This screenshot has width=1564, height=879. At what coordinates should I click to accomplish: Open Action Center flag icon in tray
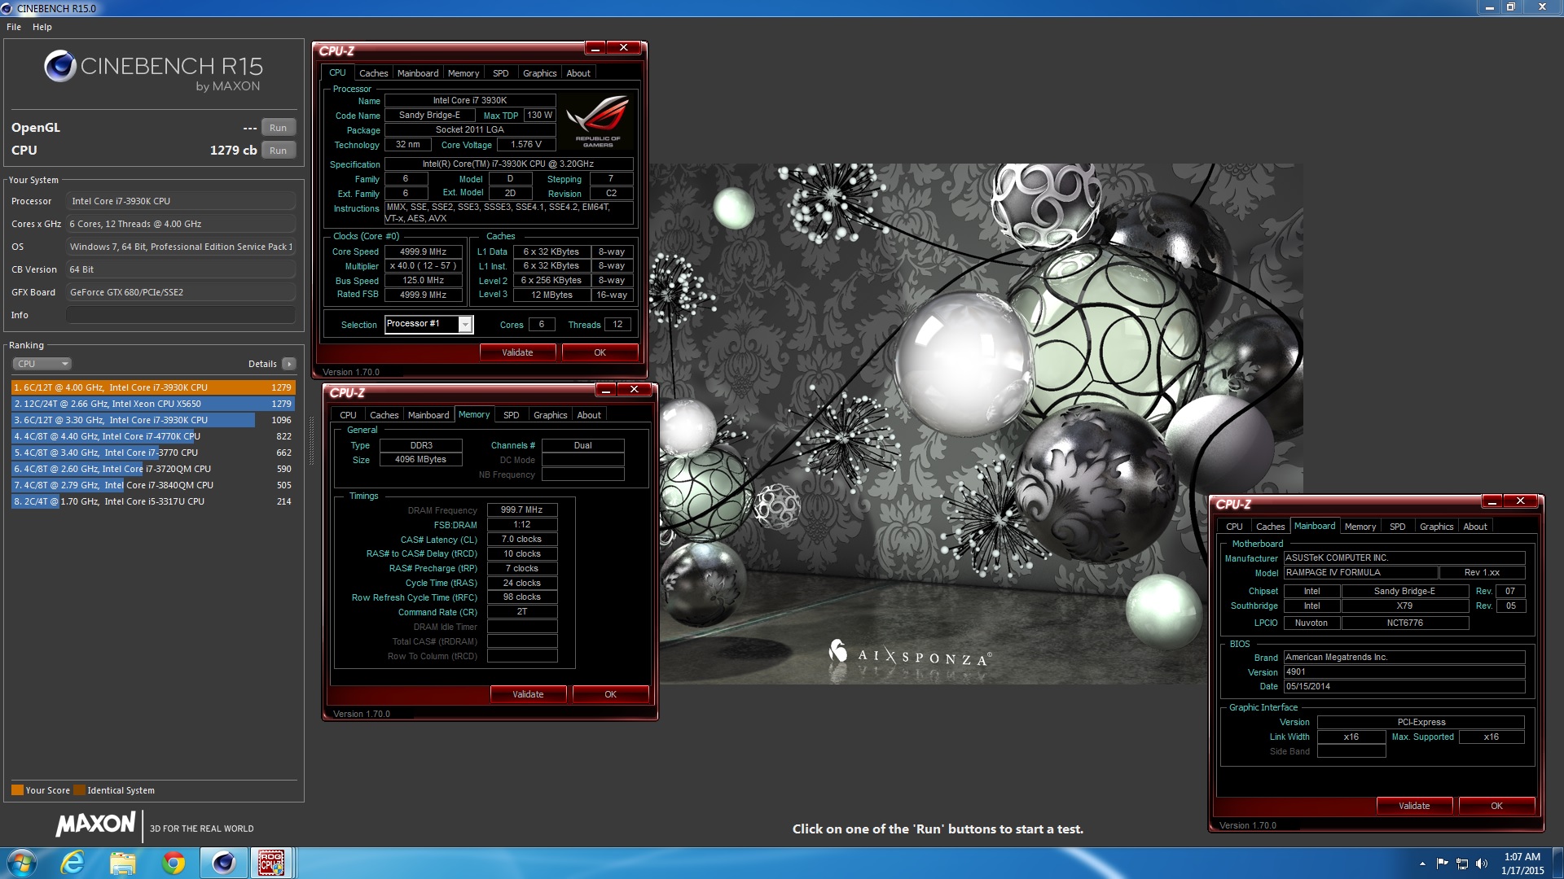[1442, 864]
